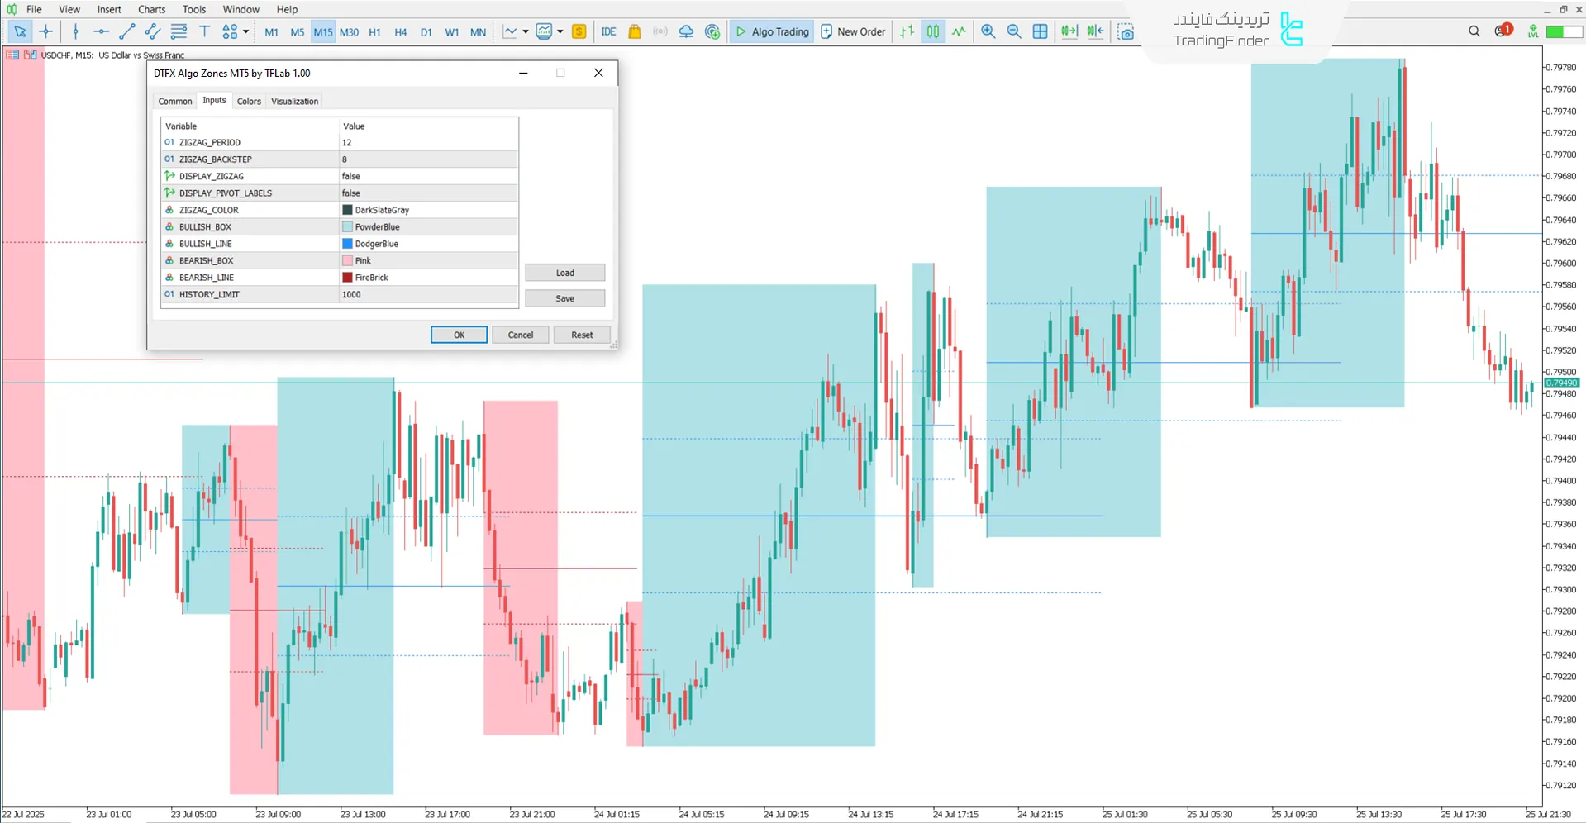Select the horizontal line tool

click(x=101, y=31)
